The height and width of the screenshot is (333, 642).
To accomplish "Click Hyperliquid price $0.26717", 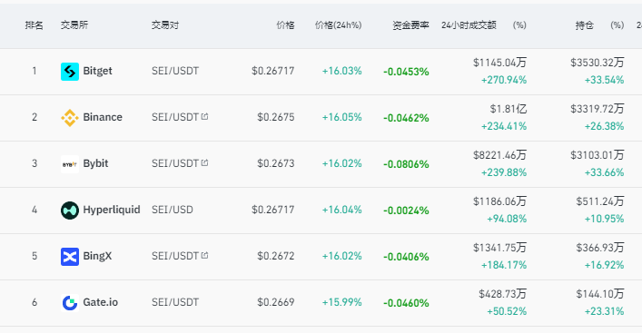I will (273, 210).
